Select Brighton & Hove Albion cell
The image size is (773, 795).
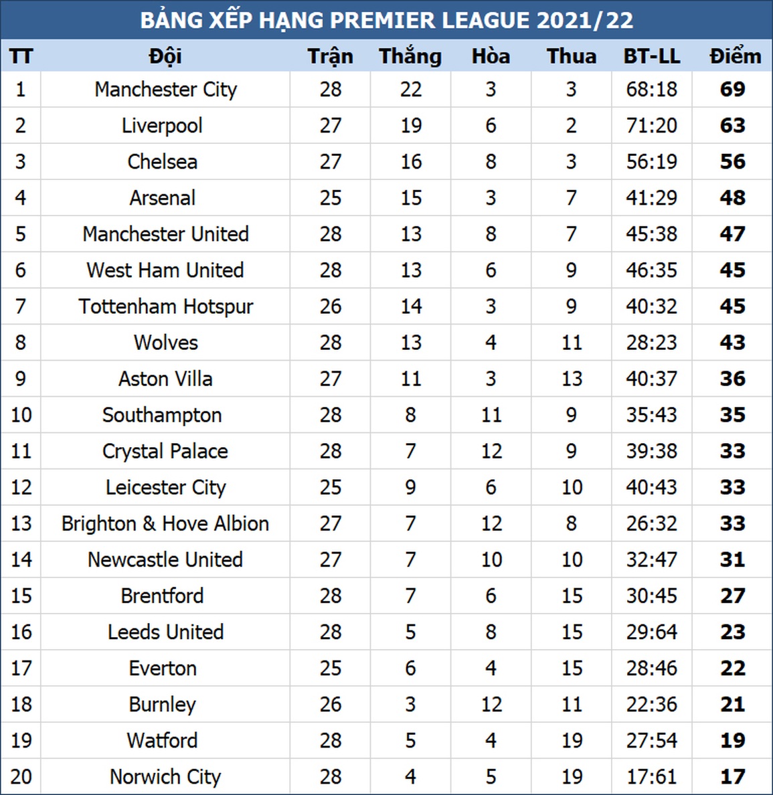coord(165,523)
